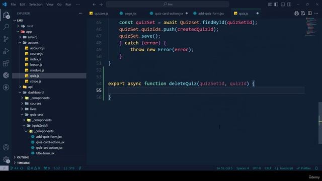Click Spaces: 4 indentation selector
Viewport: 322px width, 181px height.
point(243,168)
